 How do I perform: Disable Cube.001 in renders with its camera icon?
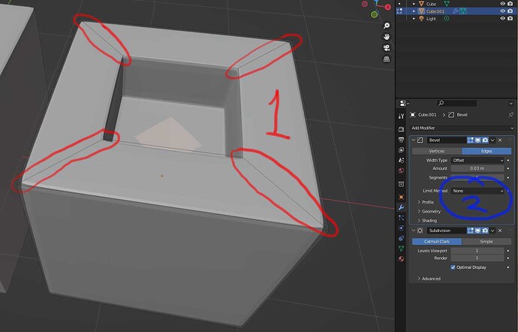tap(510, 11)
